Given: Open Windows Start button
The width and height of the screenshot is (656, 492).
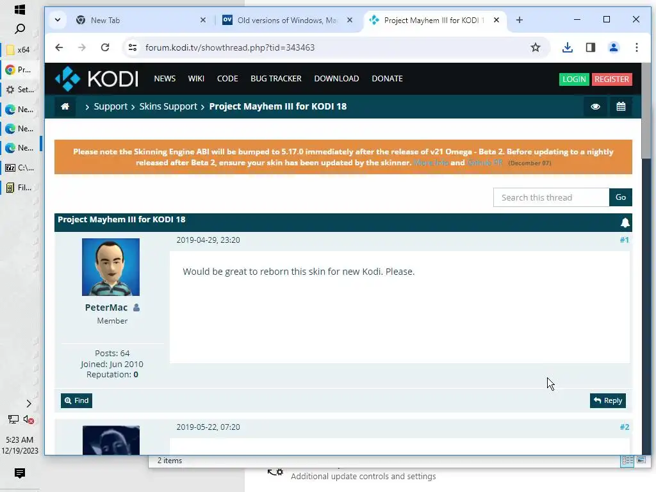Looking at the screenshot, I should 20,9.
